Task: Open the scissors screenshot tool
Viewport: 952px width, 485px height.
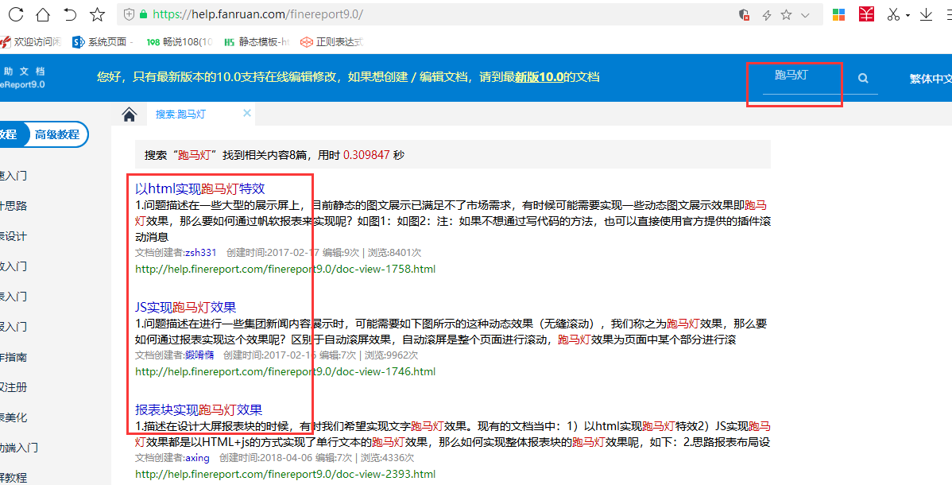Action: [893, 14]
